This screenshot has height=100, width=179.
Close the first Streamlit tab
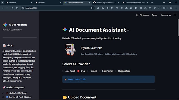[31, 3]
